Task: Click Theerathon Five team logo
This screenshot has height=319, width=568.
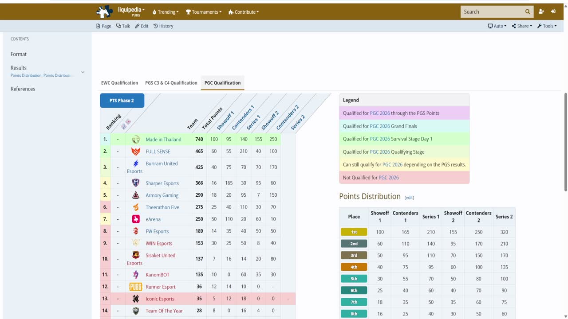Action: [x=136, y=207]
